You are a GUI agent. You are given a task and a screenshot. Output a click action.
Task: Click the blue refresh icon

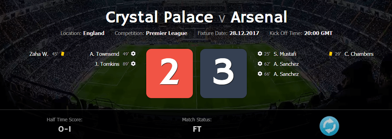(329, 126)
